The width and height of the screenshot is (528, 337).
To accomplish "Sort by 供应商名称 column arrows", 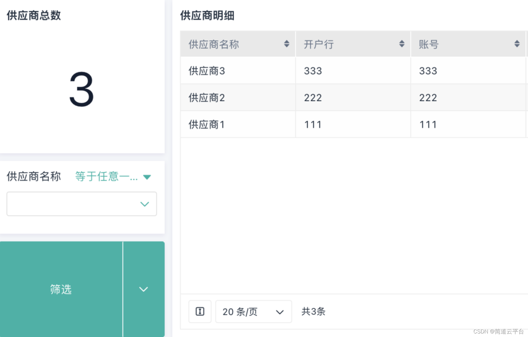I will [286, 44].
